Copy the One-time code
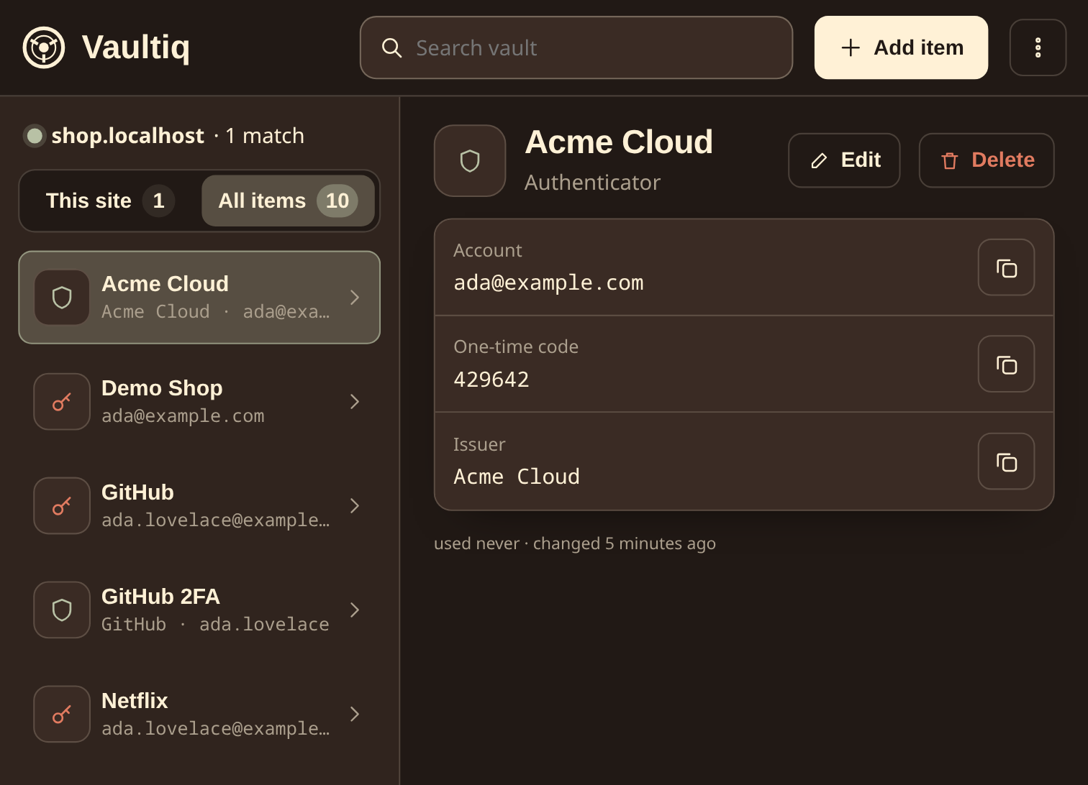Image resolution: width=1088 pixels, height=785 pixels. pyautogui.click(x=1006, y=364)
